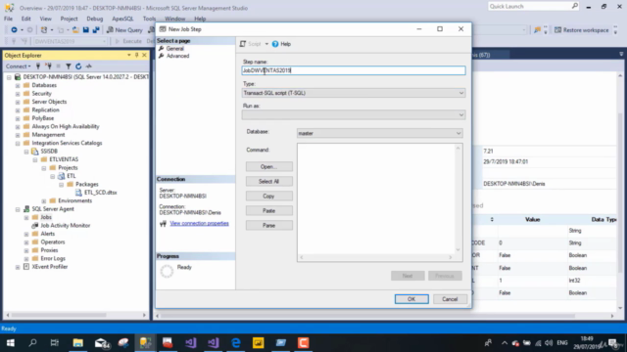
Task: Expand the Security node
Action: pyautogui.click(x=18, y=94)
